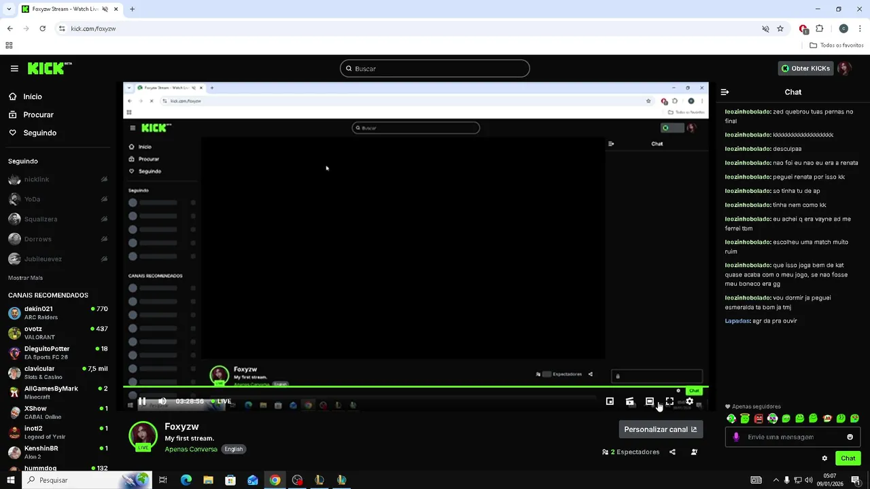870x489 pixels.
Task: Select the Foxyzw Stream browser tab
Action: (70, 10)
